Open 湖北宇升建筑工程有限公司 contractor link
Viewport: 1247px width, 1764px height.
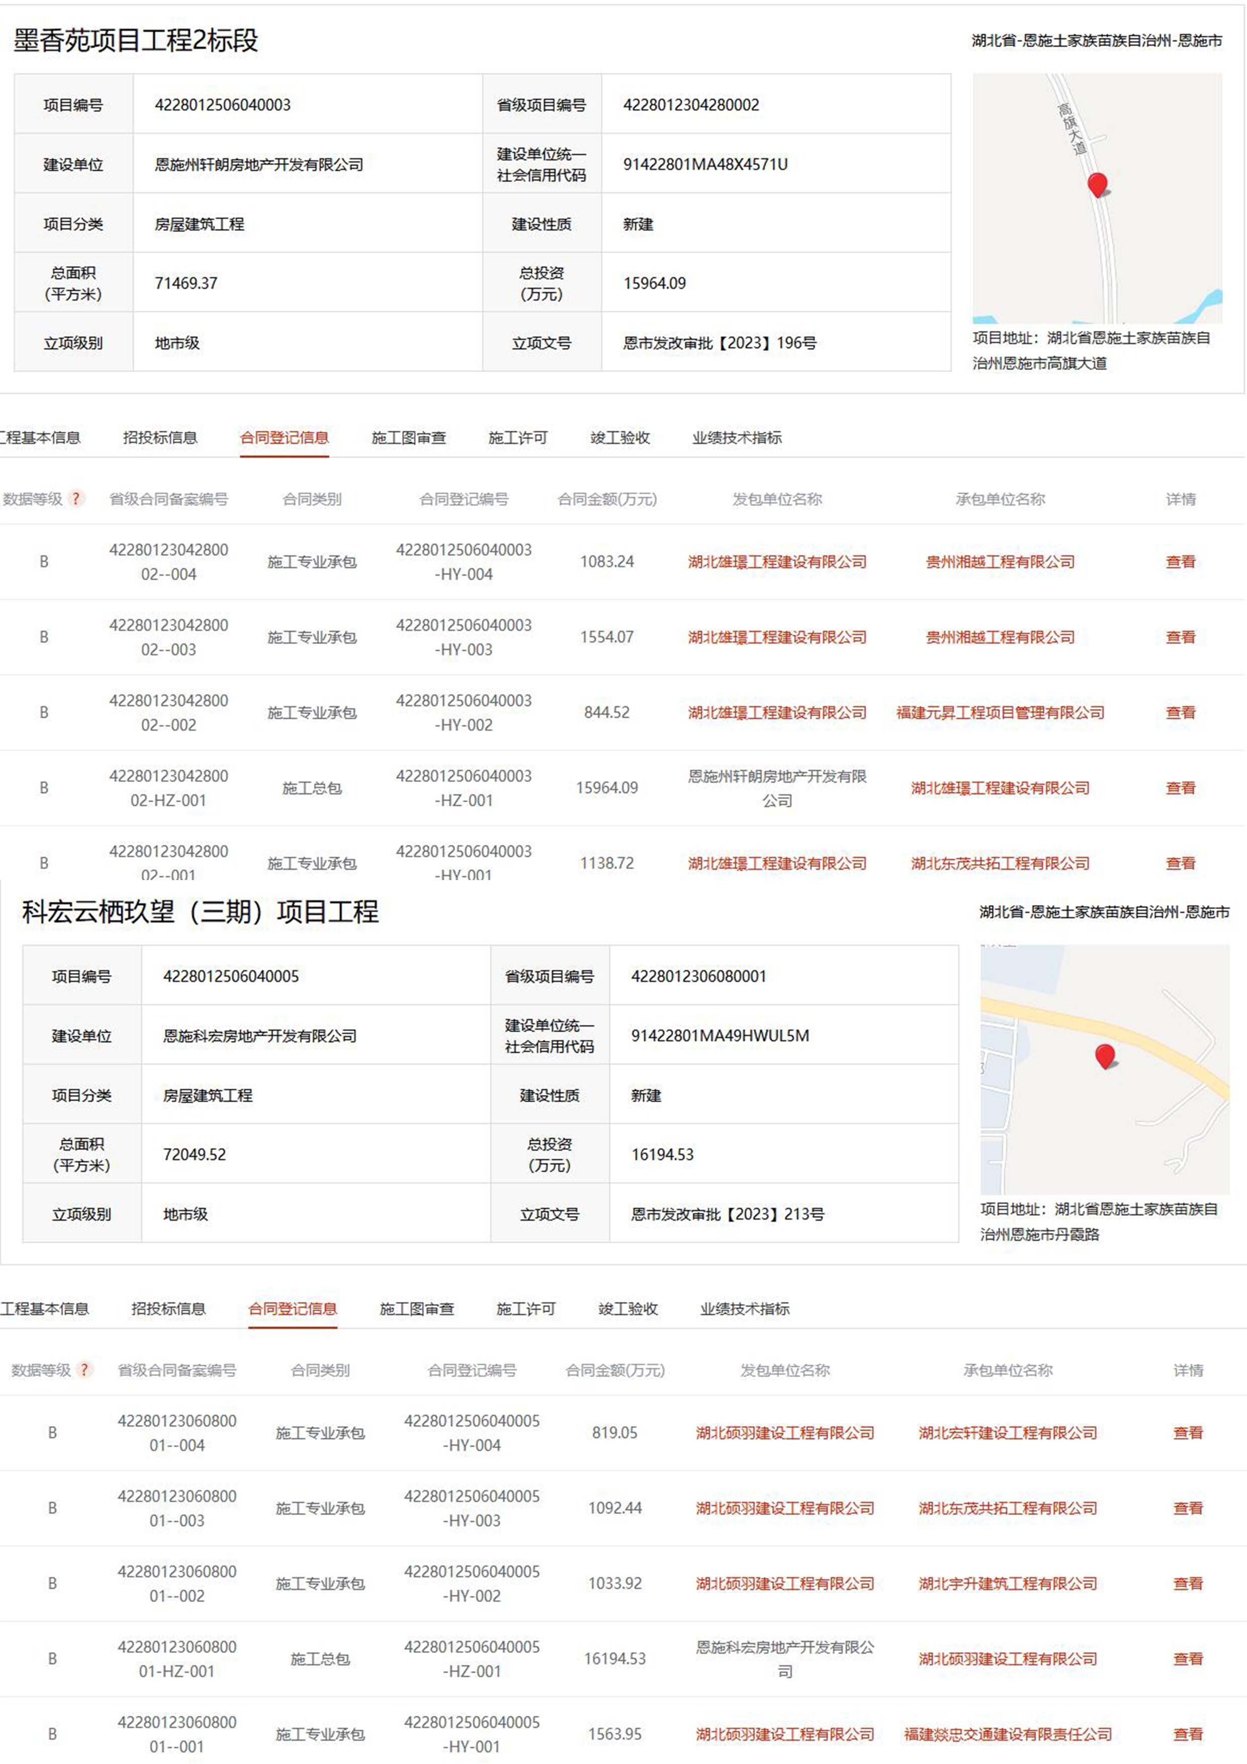(x=1007, y=1583)
